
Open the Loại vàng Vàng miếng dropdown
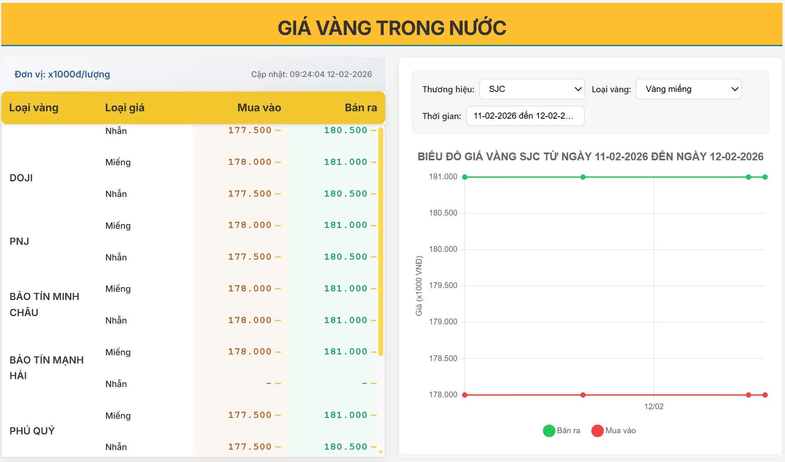(688, 89)
